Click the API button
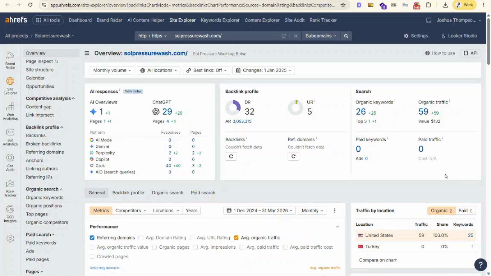 pos(471,53)
